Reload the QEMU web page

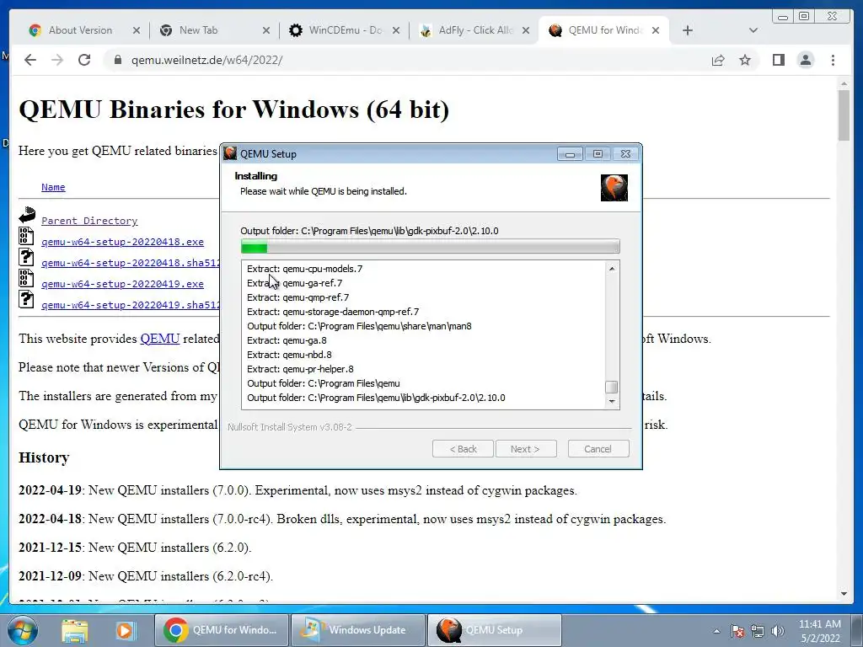click(x=84, y=60)
